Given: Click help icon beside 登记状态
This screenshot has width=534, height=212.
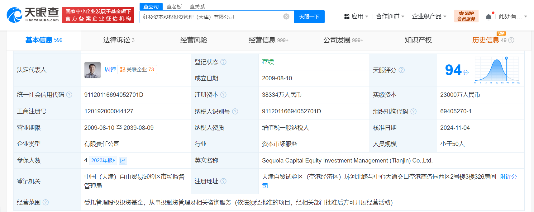Looking at the screenshot, I should tap(223, 62).
